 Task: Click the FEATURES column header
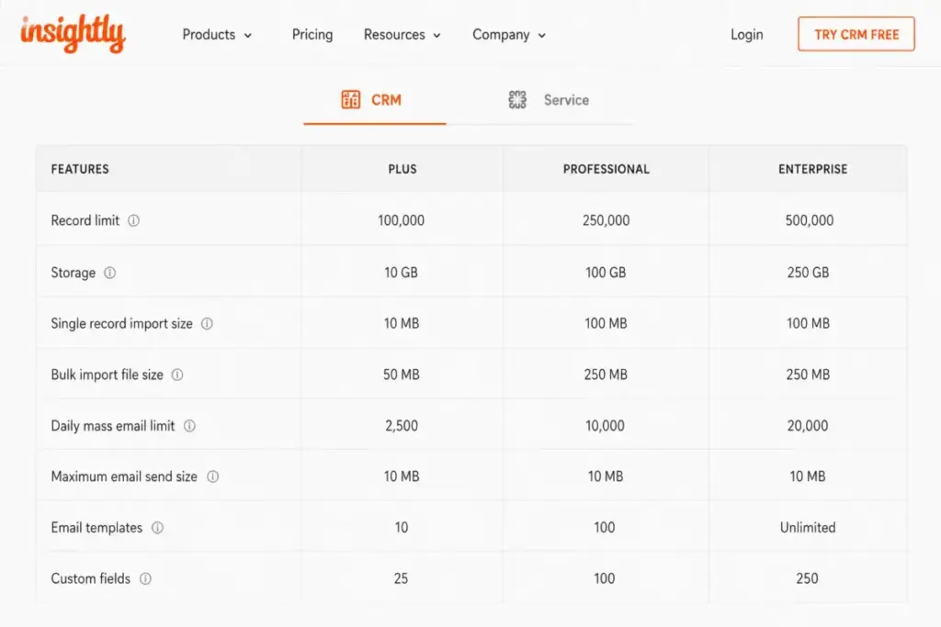tap(80, 169)
